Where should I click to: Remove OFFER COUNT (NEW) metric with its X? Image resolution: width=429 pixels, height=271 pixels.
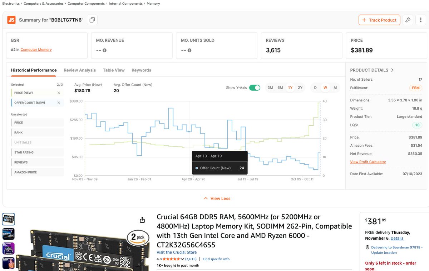click(59, 103)
